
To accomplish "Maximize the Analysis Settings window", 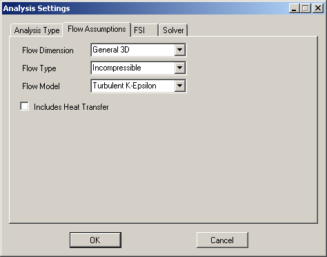I will [x=306, y=8].
